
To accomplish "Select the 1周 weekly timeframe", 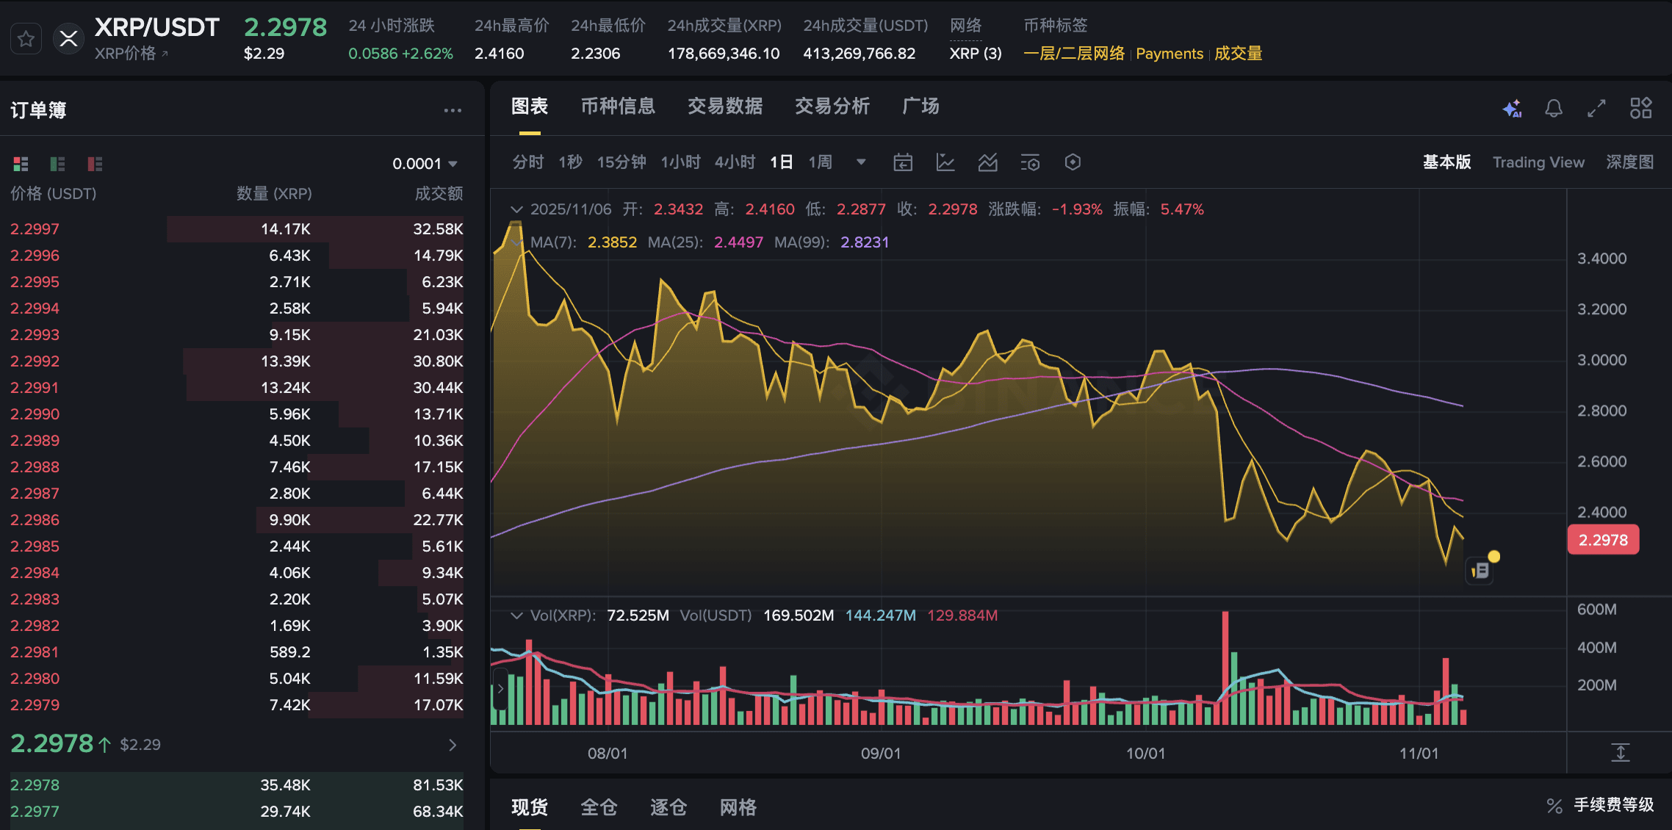I will [x=820, y=162].
